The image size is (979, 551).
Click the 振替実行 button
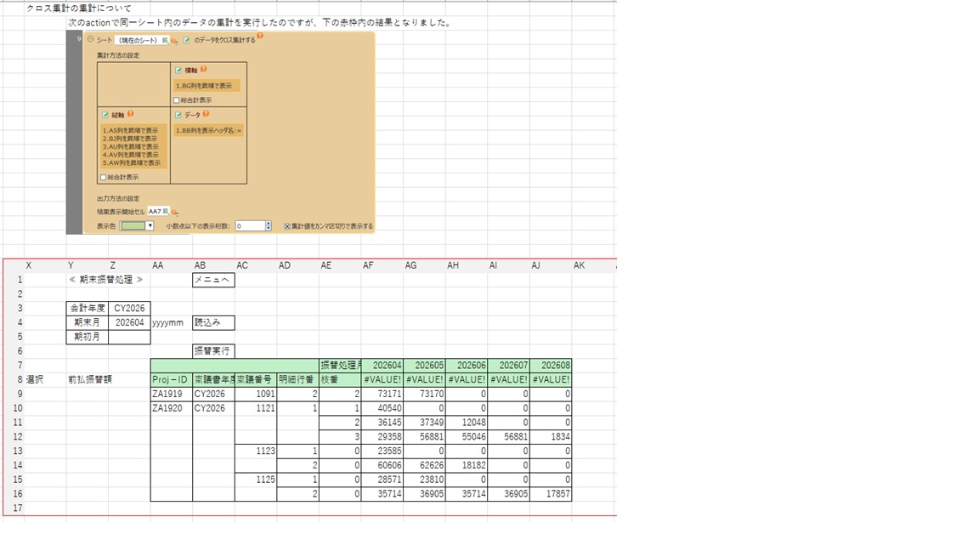click(x=213, y=351)
